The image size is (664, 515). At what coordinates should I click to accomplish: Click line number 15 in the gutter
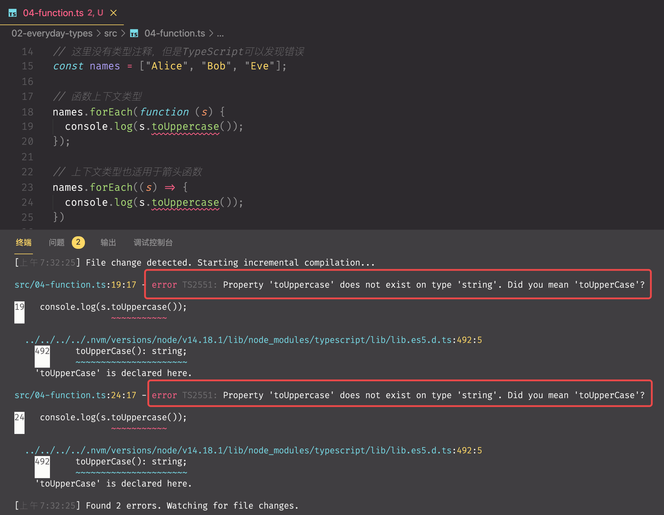27,66
